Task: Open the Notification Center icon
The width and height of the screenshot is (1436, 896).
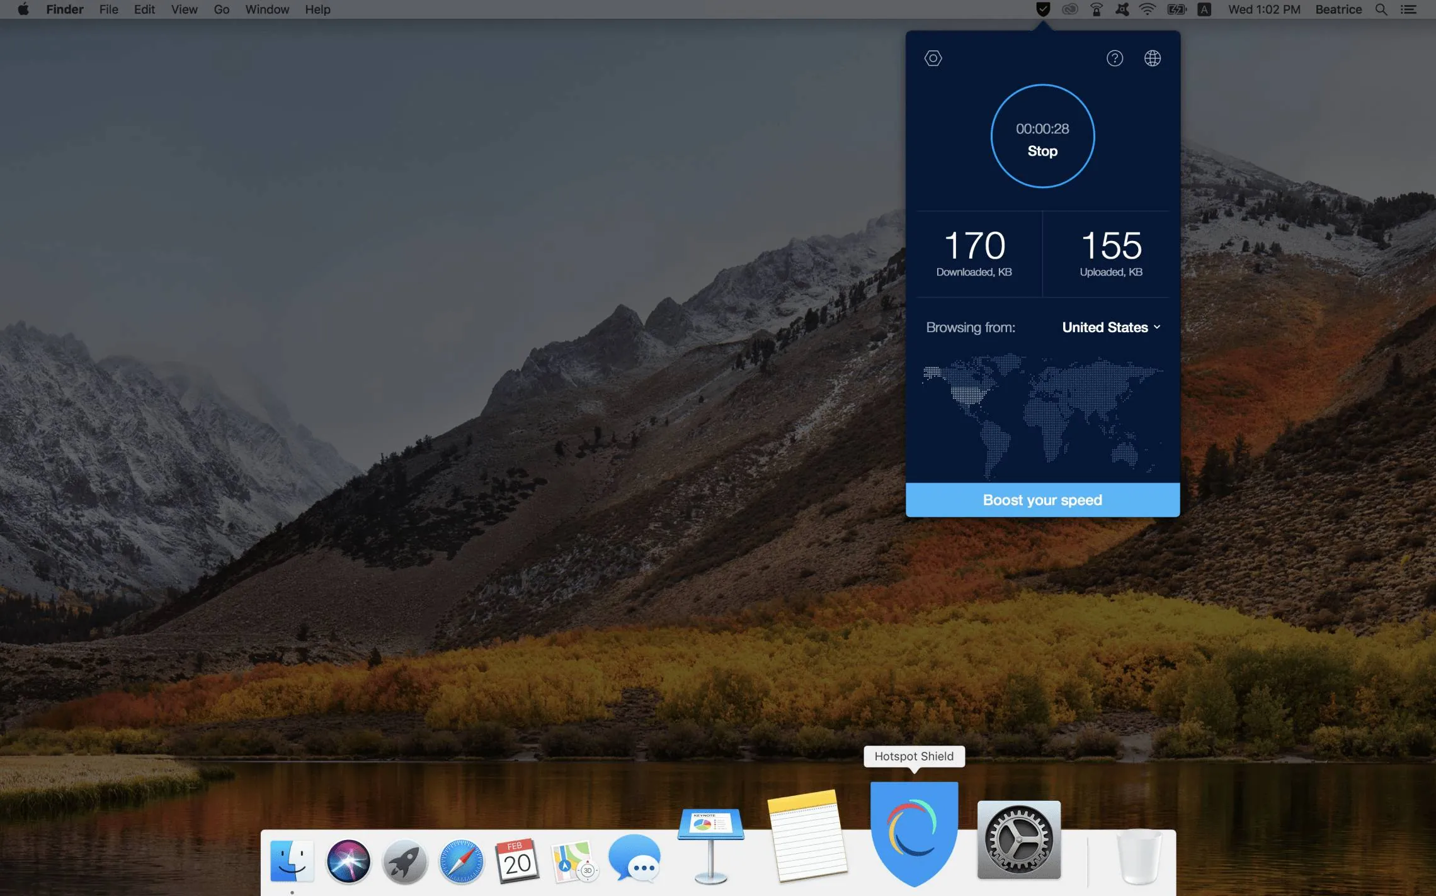Action: [1408, 9]
